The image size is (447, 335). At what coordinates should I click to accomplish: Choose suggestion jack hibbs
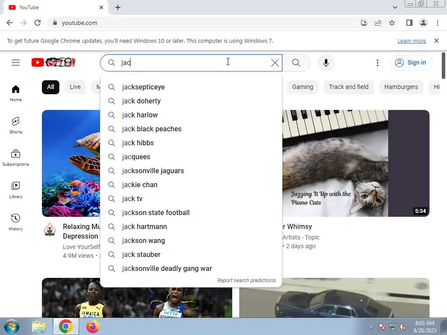pos(191,143)
